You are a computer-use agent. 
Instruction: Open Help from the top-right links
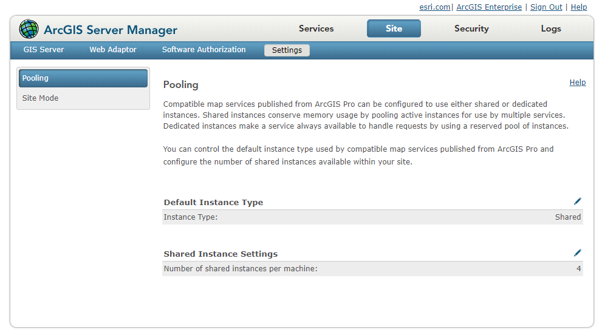click(x=579, y=7)
